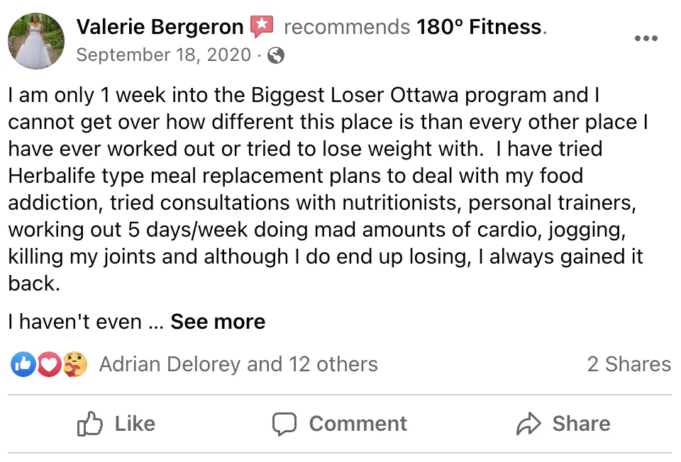Open the 180° Fitness page link
Viewport: 681px width, 462px height.
pos(479,27)
